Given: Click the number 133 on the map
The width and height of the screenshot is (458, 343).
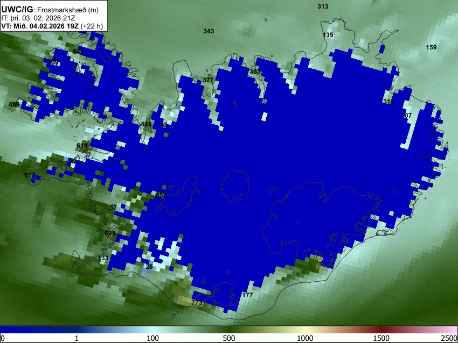Looking at the screenshot, I should click(103, 258).
